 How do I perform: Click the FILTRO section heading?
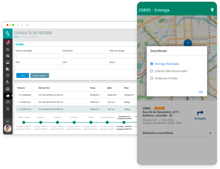[19, 45]
